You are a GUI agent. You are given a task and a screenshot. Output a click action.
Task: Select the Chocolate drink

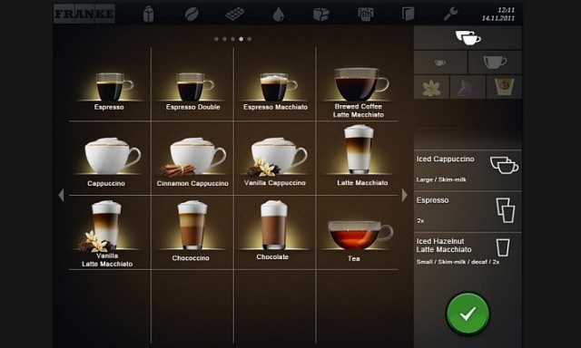click(273, 230)
